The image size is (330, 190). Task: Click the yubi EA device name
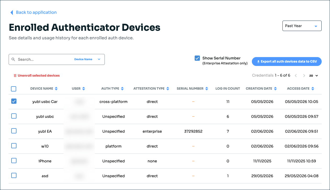45,131
